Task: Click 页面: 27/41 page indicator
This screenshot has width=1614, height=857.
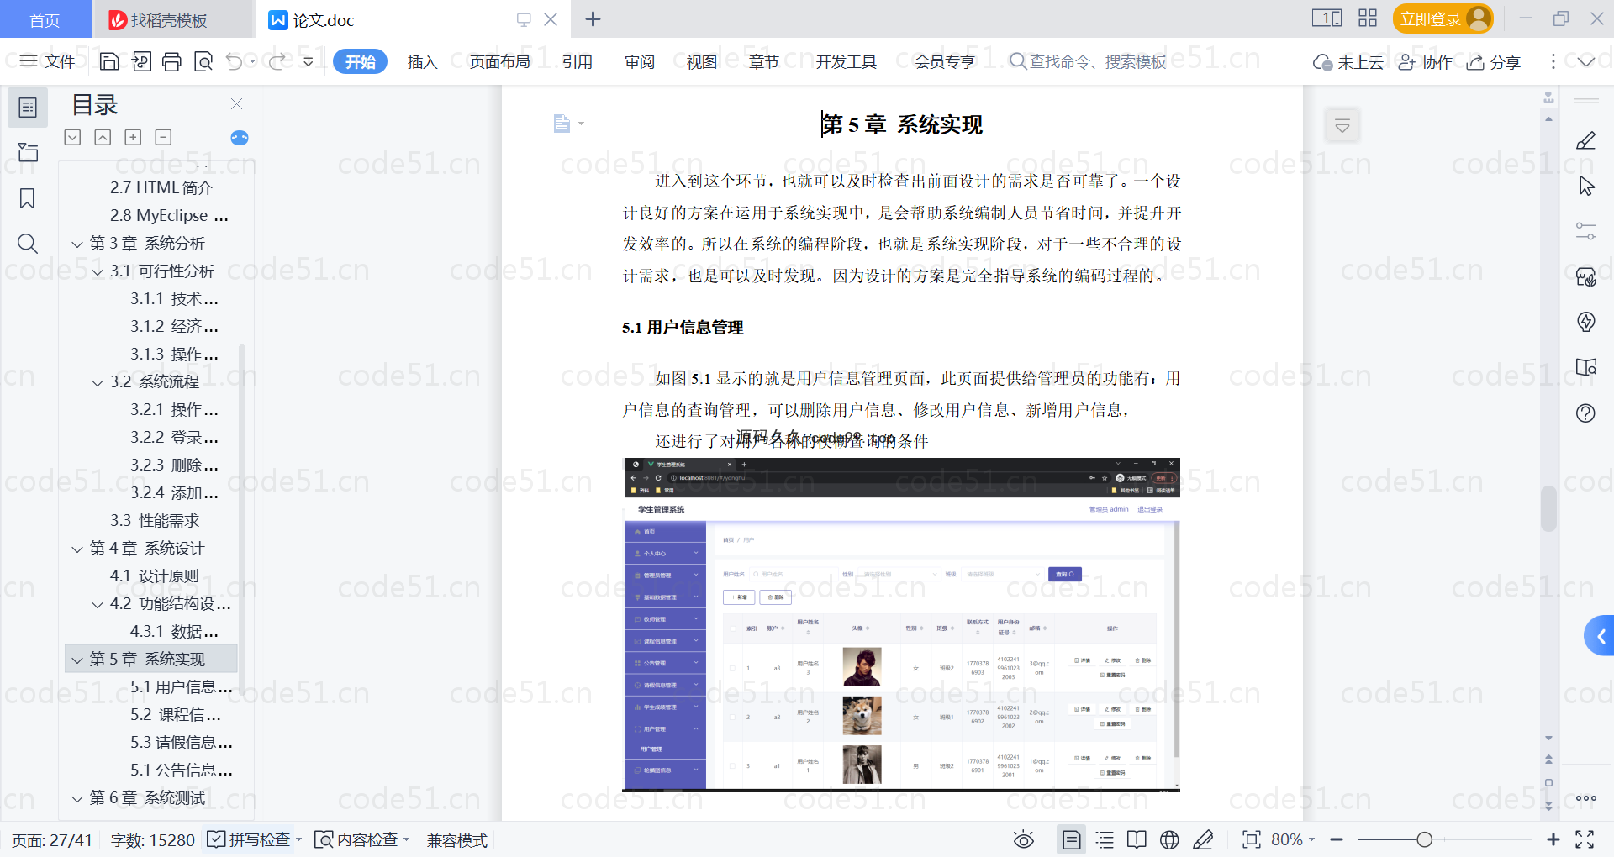Action: [x=52, y=840]
